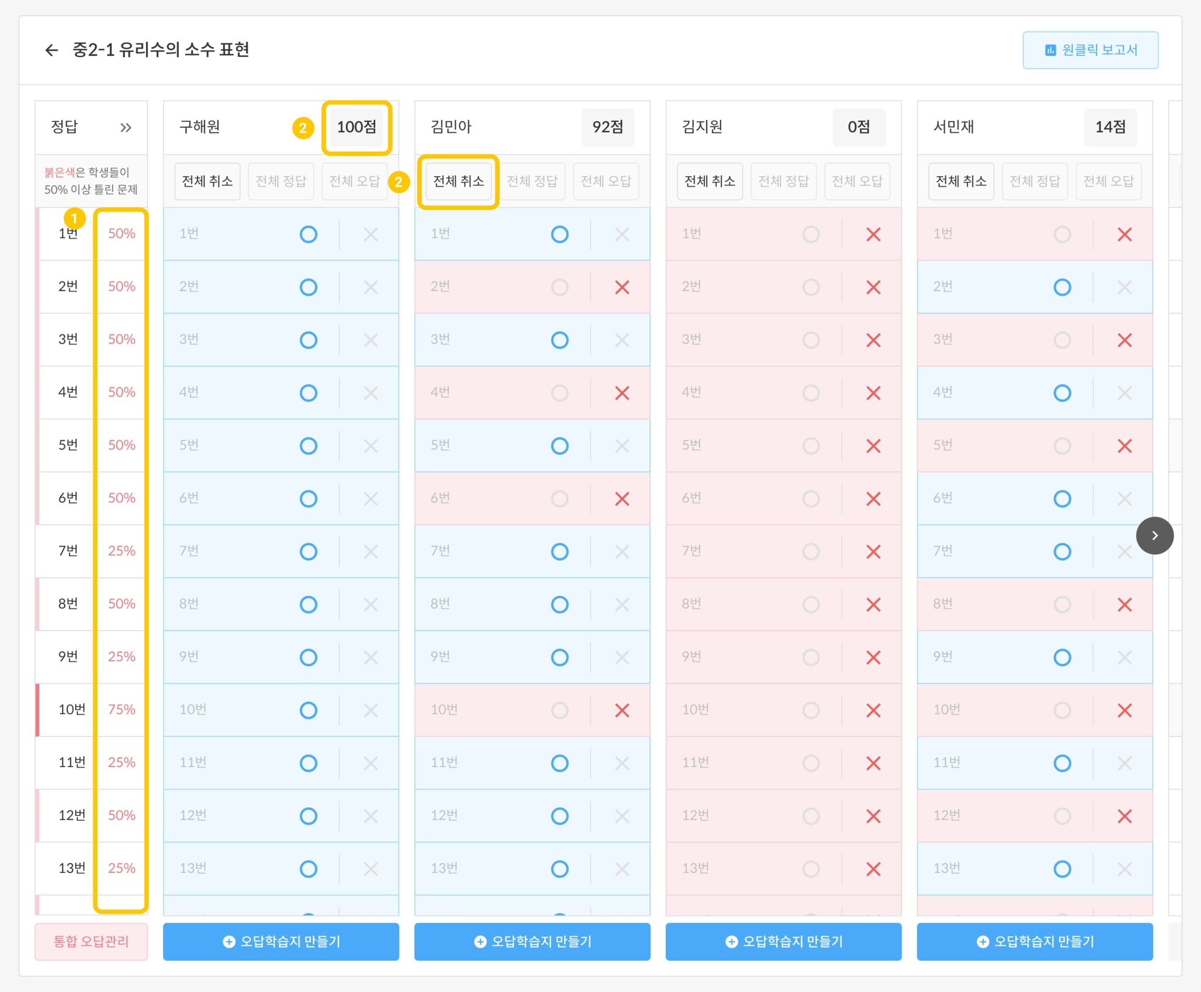Screen dimensions: 1201x992
Task: Expand the 정답 column with the double chevron
Action: click(x=125, y=127)
